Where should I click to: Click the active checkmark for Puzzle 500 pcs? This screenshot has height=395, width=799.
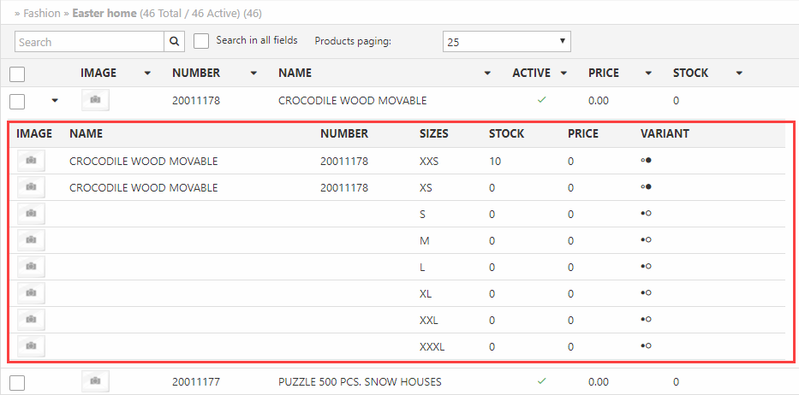(x=541, y=381)
